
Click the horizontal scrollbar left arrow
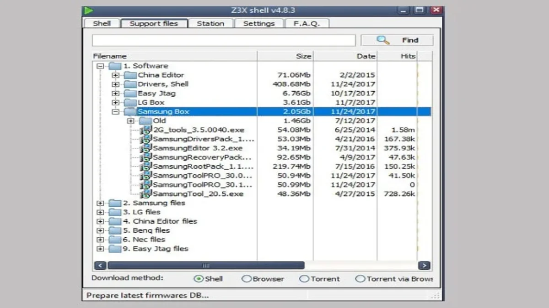pyautogui.click(x=100, y=266)
